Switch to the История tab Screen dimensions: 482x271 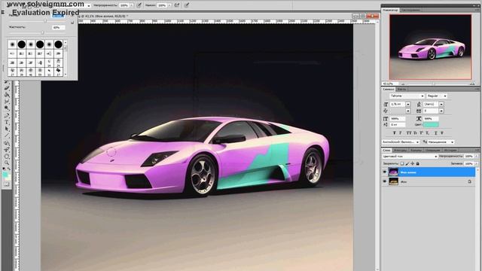pyautogui.click(x=450, y=151)
